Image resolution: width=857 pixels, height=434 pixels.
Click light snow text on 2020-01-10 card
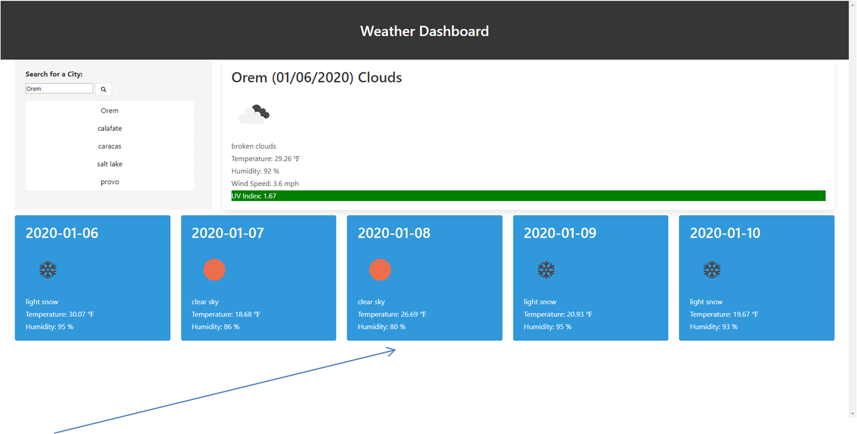(706, 302)
